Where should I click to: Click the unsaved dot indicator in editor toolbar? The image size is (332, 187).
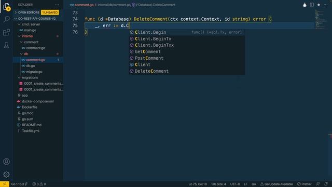[319, 5]
